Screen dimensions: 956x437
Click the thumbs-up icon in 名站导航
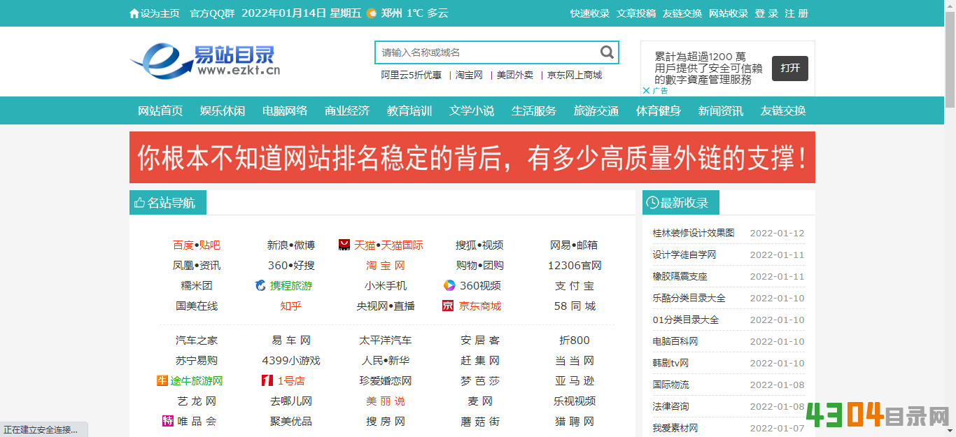point(139,203)
